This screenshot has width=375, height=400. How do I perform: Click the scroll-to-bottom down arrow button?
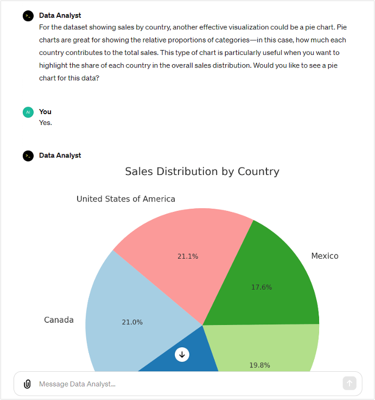182,354
